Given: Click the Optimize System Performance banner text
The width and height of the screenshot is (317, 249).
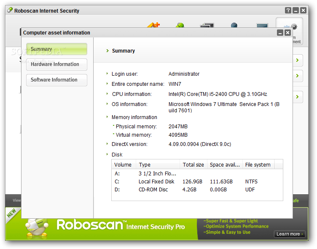Looking at the screenshot, I should tap(236, 226).
